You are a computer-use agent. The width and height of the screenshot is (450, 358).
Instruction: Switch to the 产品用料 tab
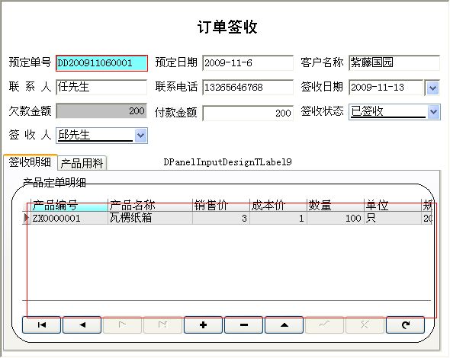(x=82, y=163)
